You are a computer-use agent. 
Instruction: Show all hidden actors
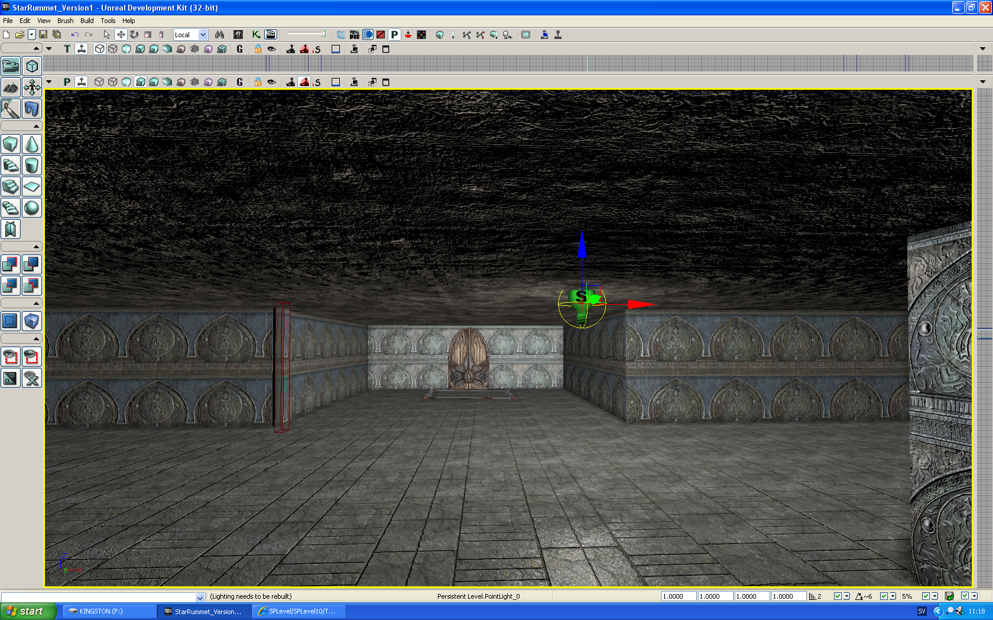pyautogui.click(x=32, y=378)
